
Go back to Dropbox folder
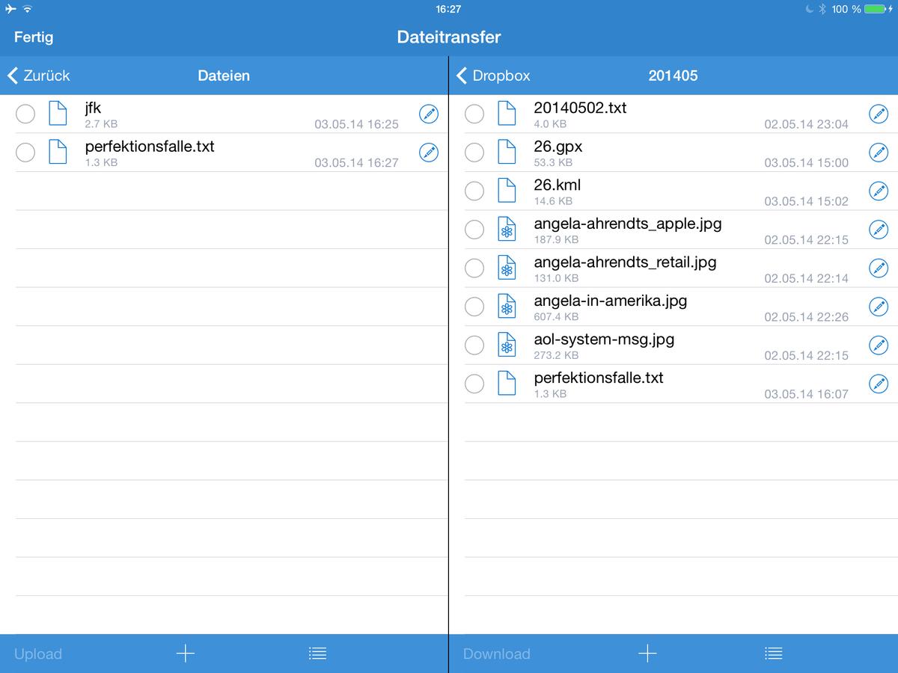[x=493, y=76]
